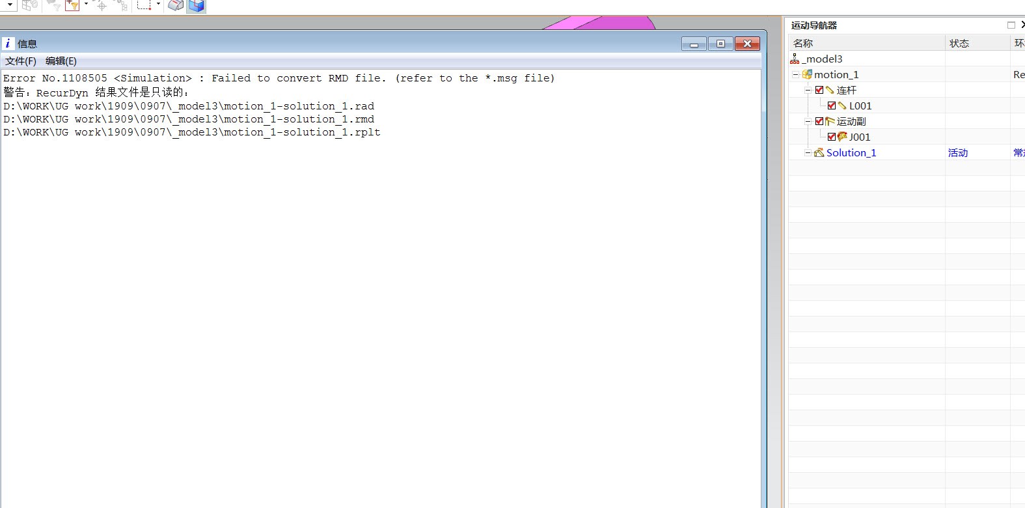This screenshot has width=1025, height=508.
Task: Select the _model3 root node
Action: click(823, 59)
